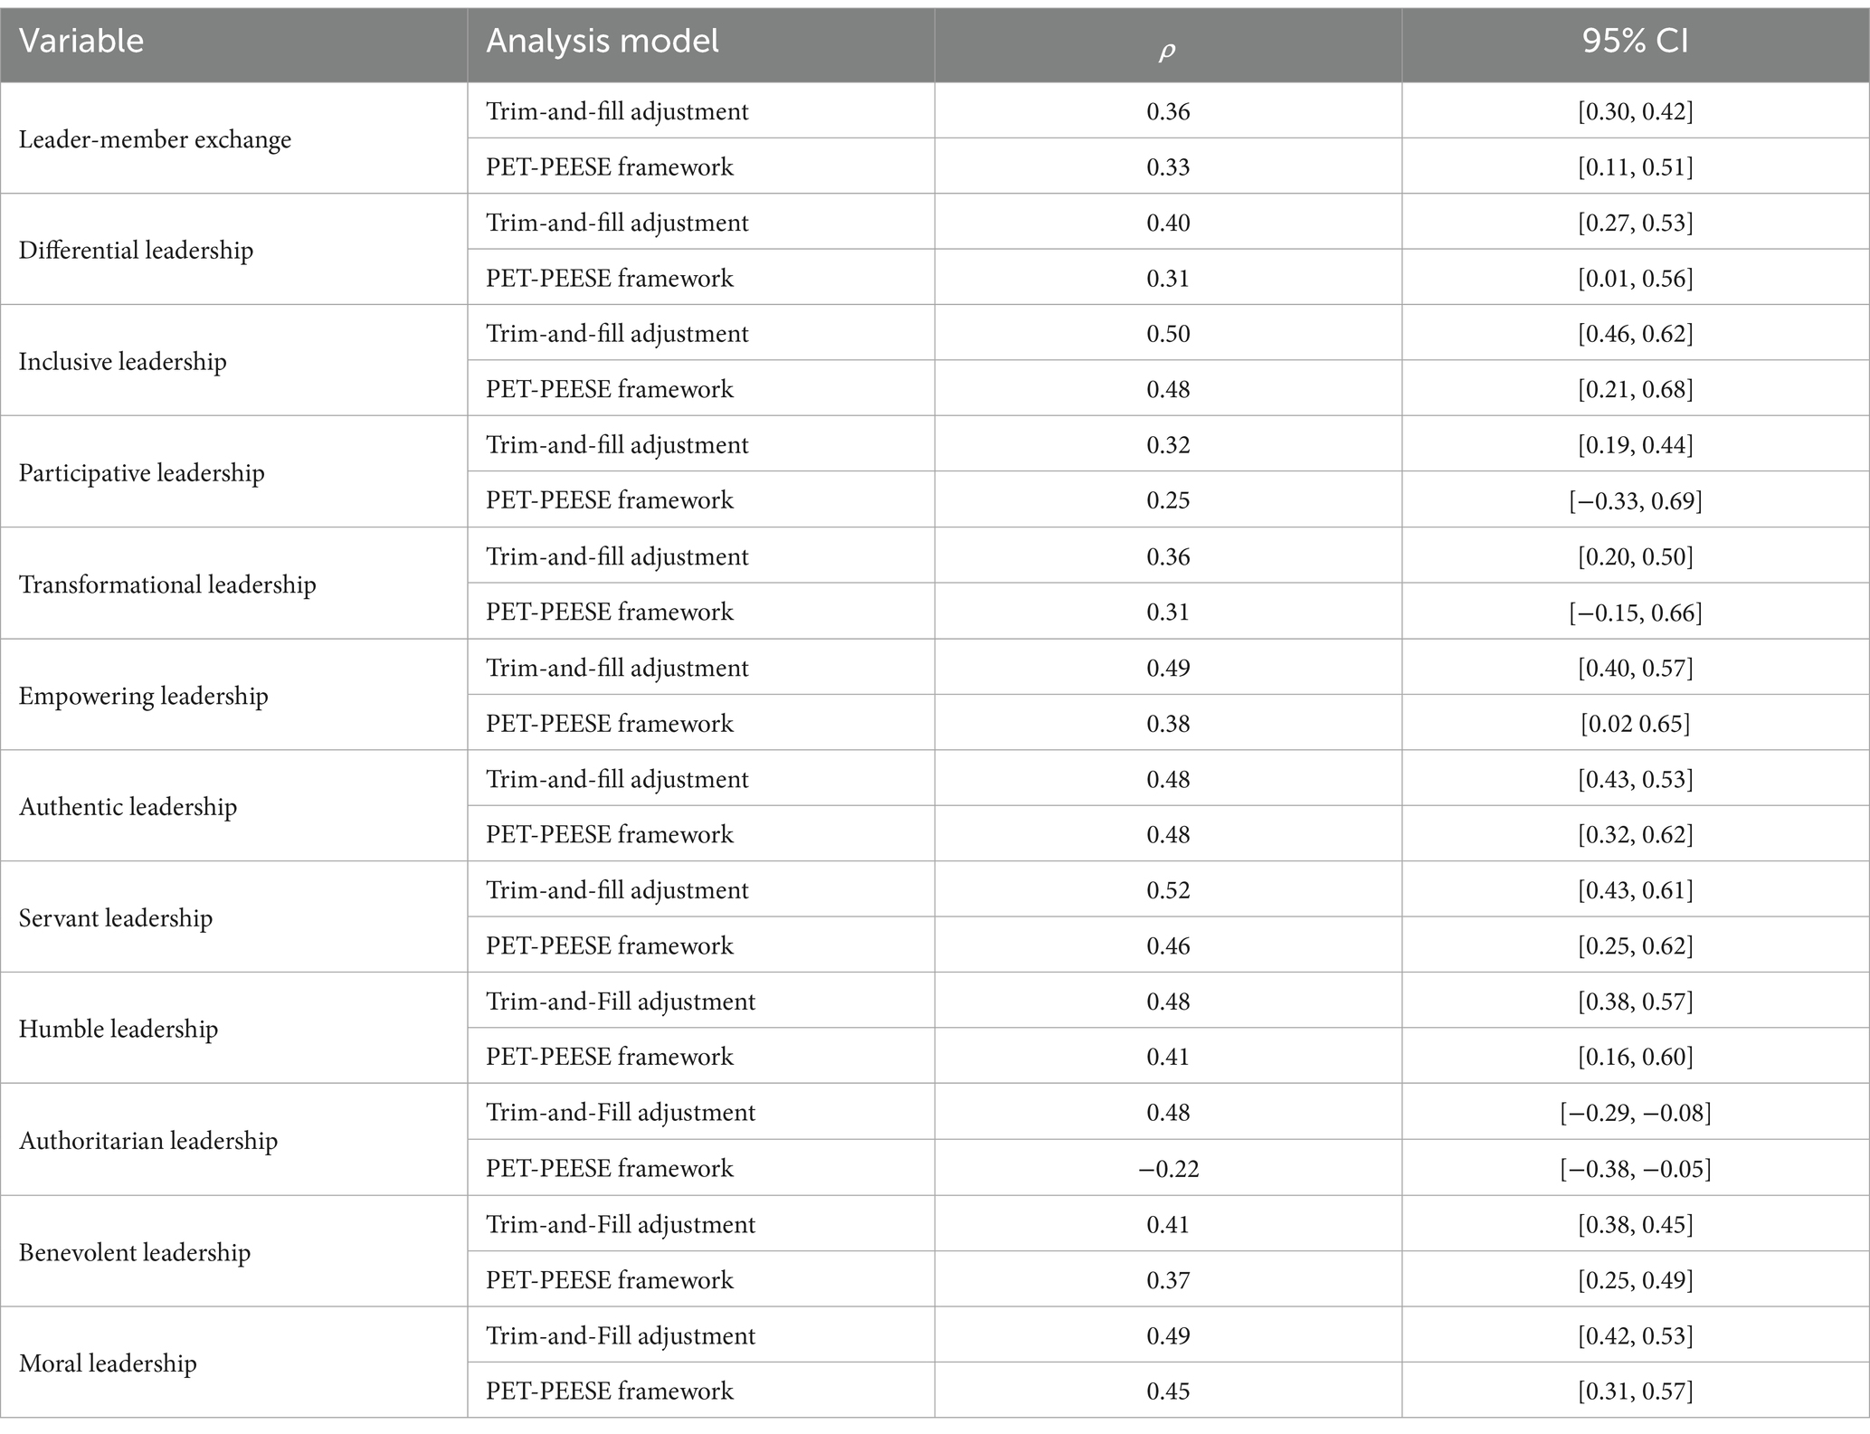
Task: Click the "Variable" column header
Action: coord(81,42)
